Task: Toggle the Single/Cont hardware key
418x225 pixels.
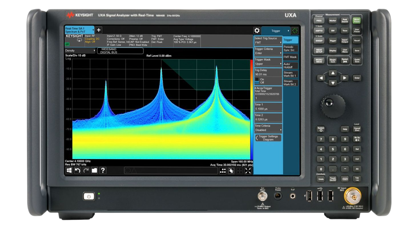Action: coord(332,61)
